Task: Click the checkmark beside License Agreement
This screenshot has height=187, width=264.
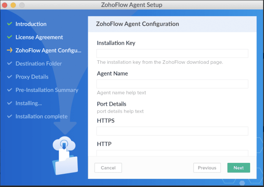Action: click(10, 37)
